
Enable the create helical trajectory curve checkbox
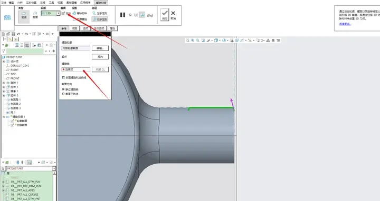pos(63,77)
